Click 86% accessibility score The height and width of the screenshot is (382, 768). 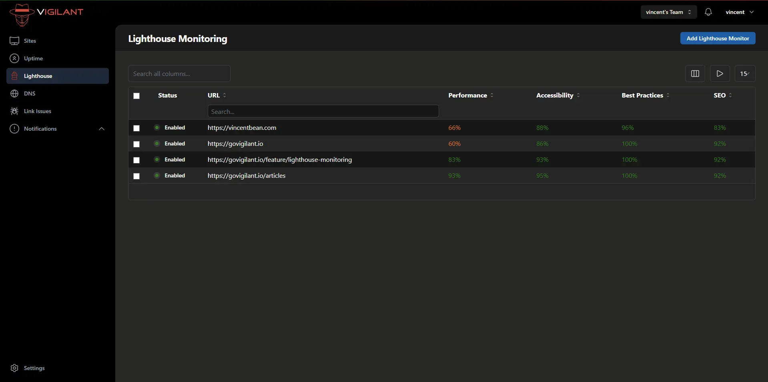click(542, 143)
